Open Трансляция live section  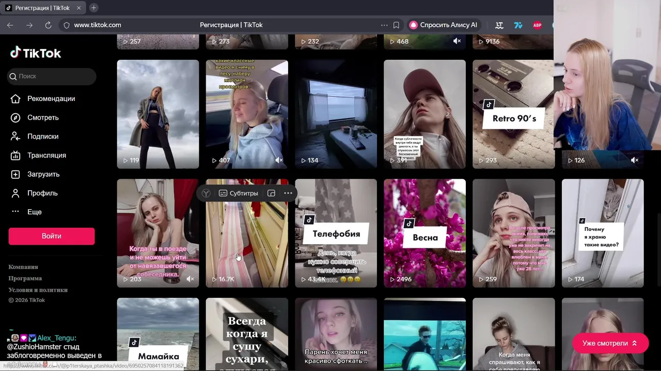tap(39, 155)
